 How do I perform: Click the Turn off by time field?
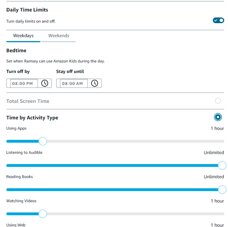point(24,83)
